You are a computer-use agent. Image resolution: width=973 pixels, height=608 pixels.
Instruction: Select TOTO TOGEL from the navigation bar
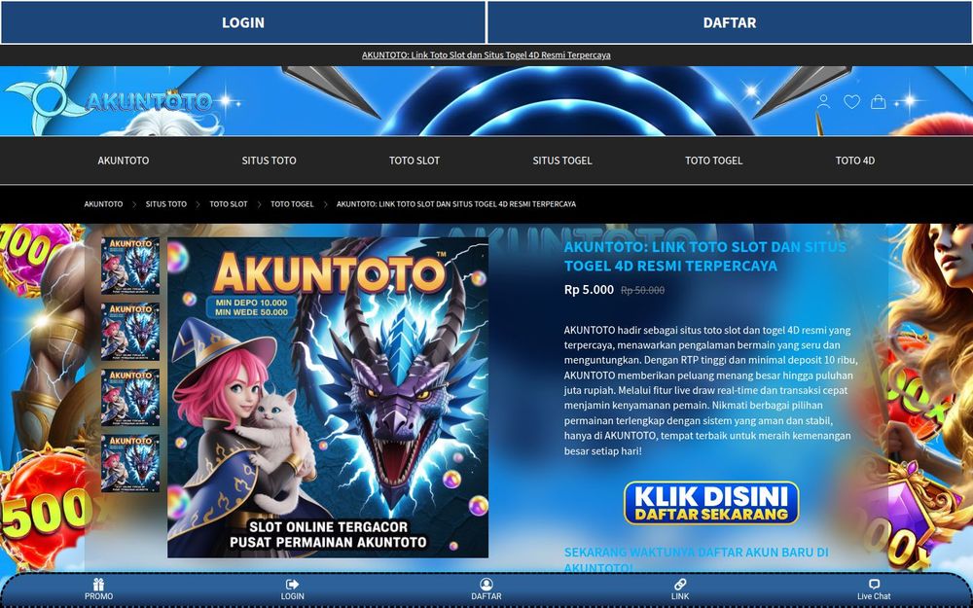[714, 161]
